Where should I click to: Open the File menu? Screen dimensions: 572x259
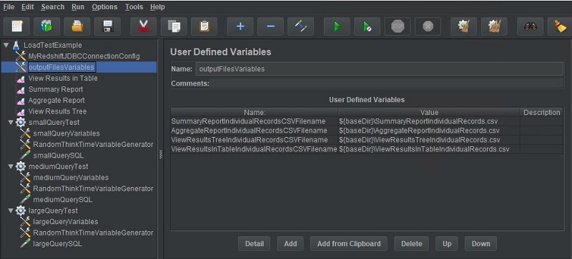9,7
